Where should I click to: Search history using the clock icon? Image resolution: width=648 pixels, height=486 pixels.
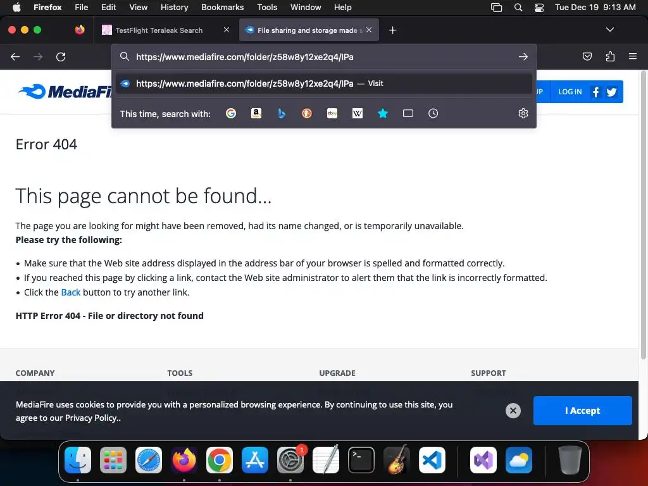point(433,113)
